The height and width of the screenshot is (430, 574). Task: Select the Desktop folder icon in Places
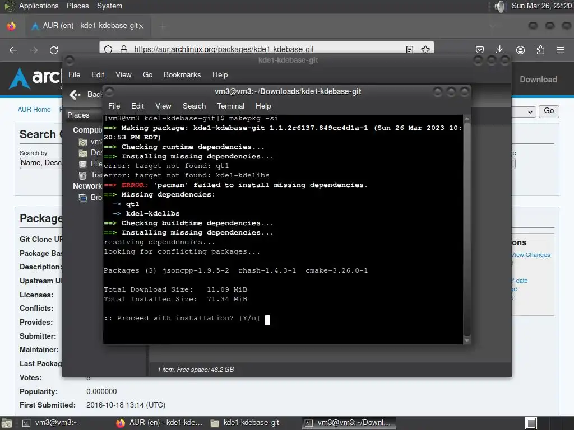(83, 153)
